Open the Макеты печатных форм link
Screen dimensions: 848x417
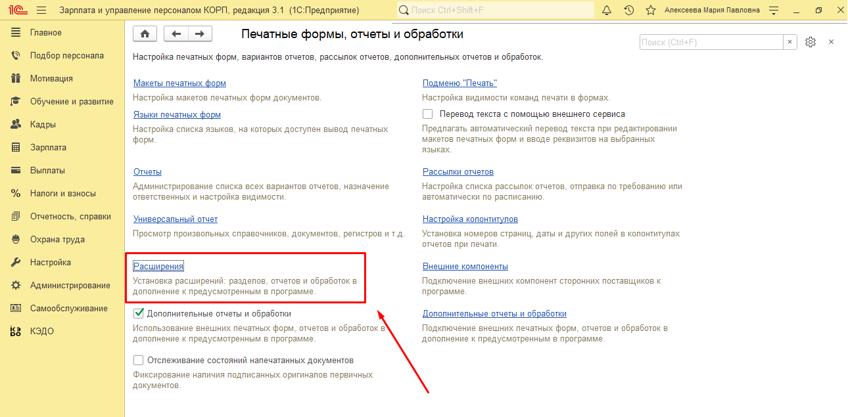pos(179,83)
